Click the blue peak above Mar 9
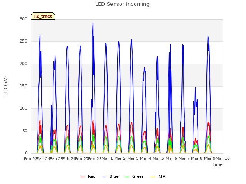 coord(208,37)
